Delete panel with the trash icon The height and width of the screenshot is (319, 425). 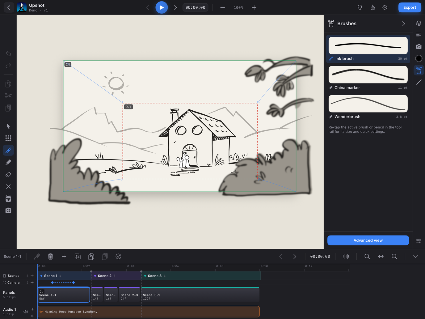pos(51,257)
